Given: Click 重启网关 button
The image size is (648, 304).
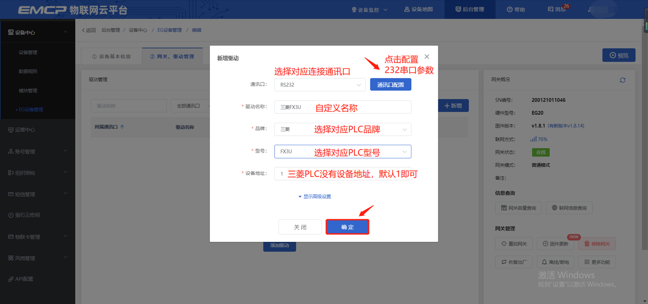Looking at the screenshot, I should coord(514,243).
